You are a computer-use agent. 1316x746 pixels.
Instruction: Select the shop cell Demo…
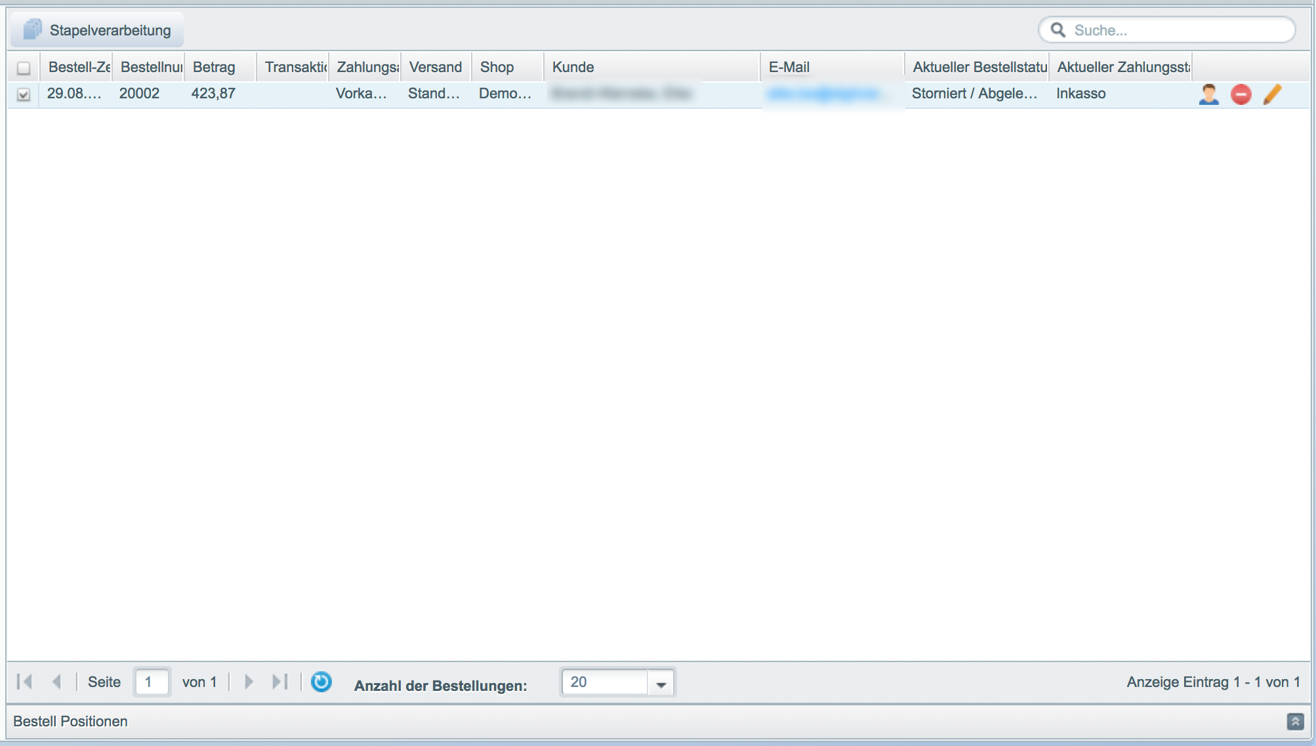coord(508,94)
